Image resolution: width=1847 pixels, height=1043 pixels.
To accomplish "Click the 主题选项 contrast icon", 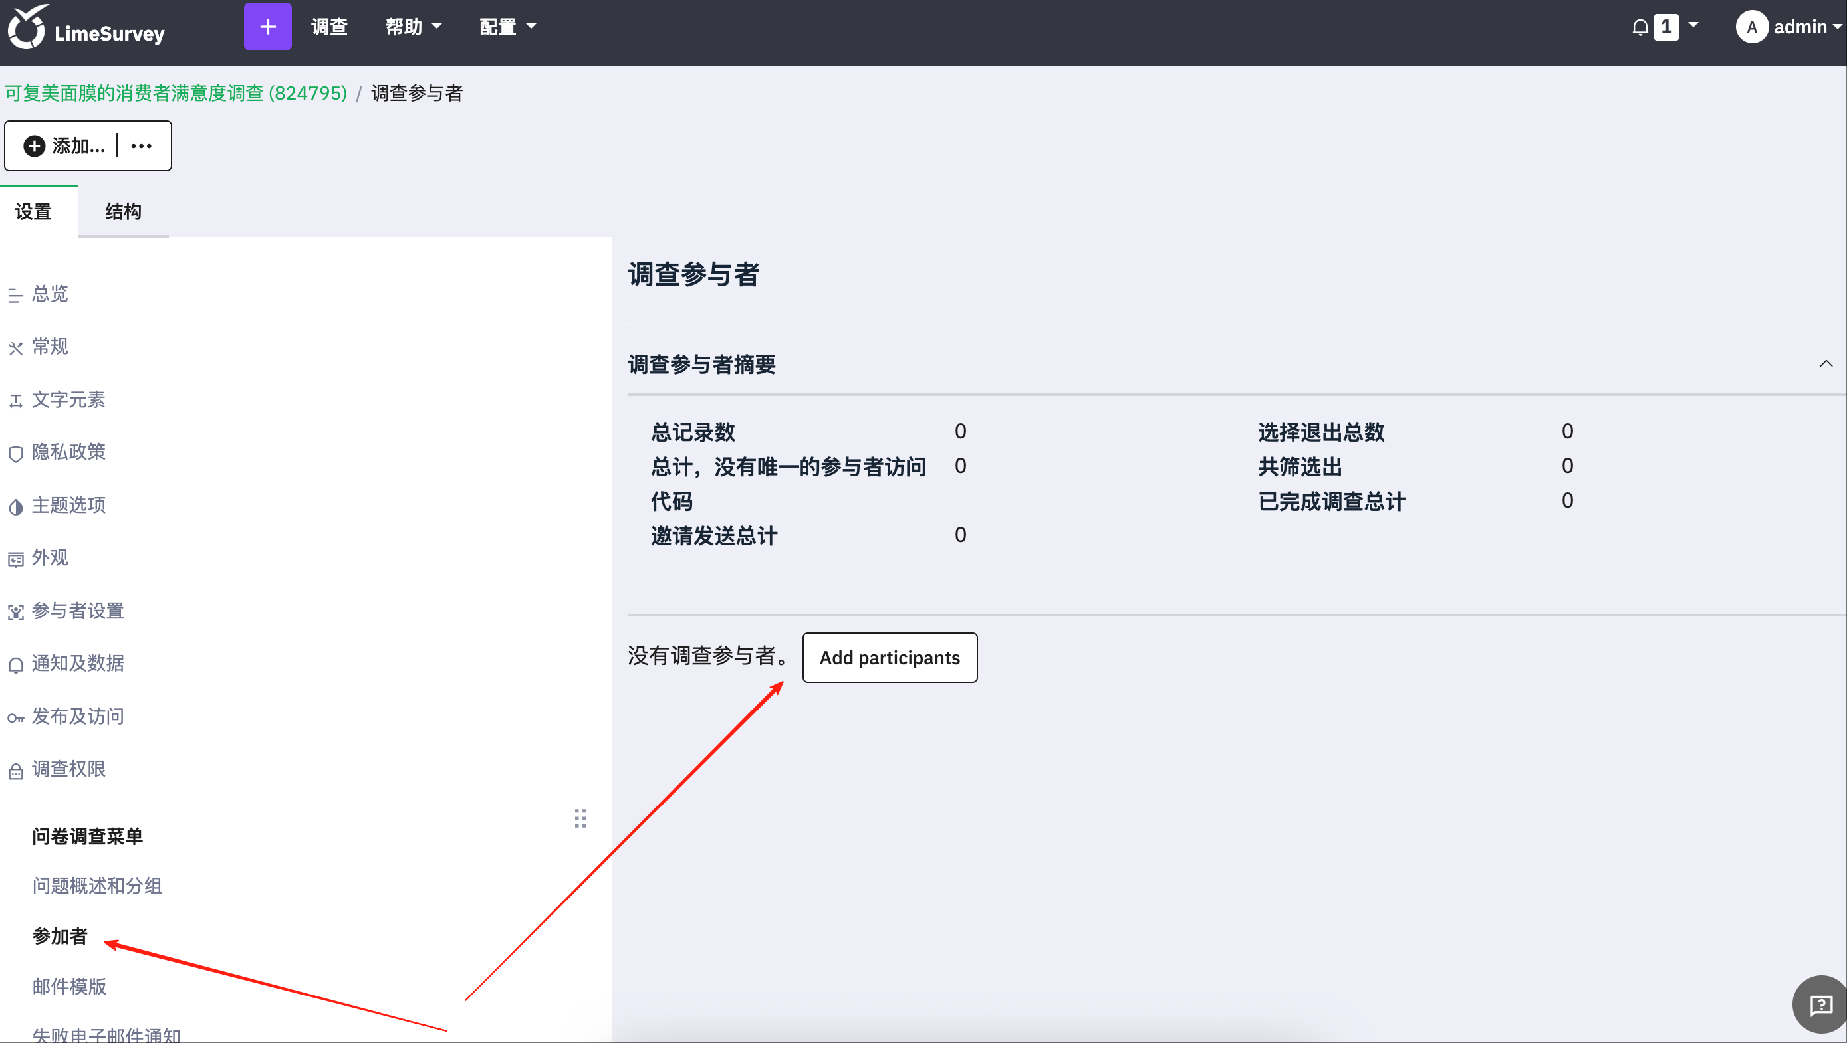I will 15,507.
